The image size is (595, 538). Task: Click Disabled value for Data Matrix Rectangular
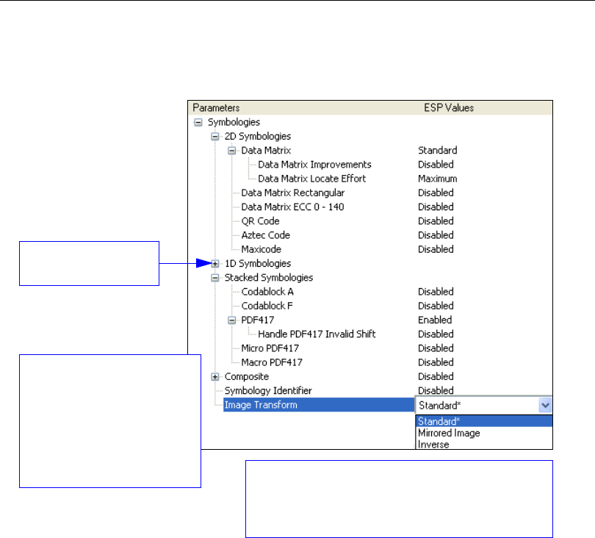point(436,193)
